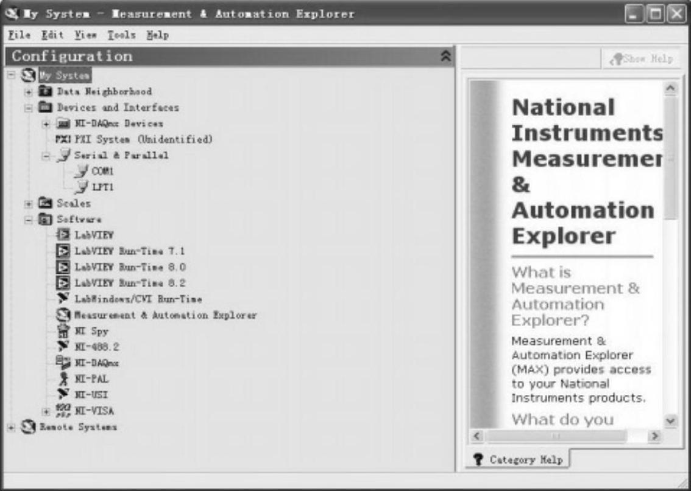
Task: Click the LPT1 port icon
Action: [81, 187]
